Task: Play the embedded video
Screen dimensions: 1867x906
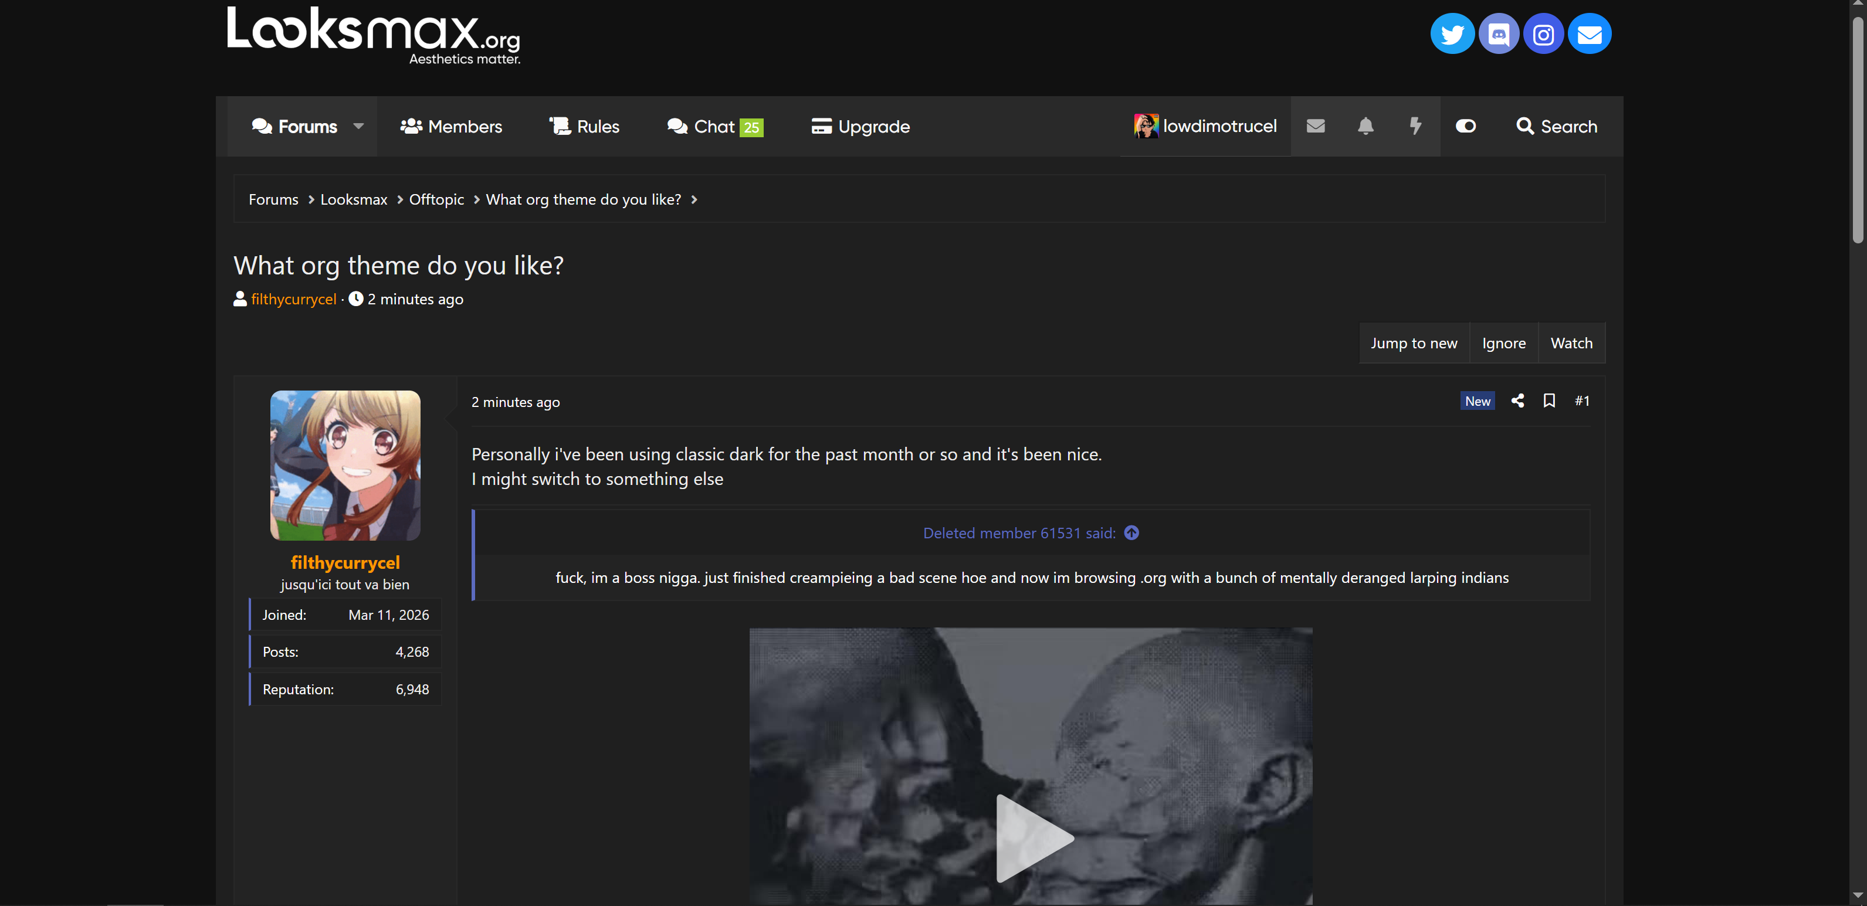Action: [1034, 838]
